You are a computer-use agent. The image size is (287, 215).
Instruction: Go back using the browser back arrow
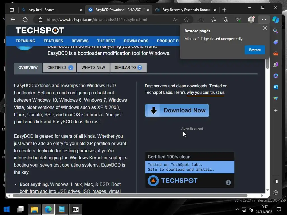13,20
